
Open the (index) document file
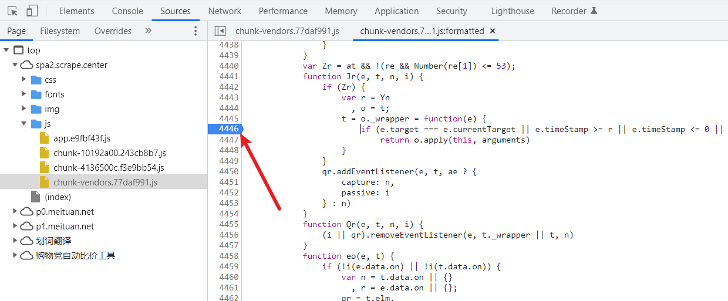click(58, 197)
